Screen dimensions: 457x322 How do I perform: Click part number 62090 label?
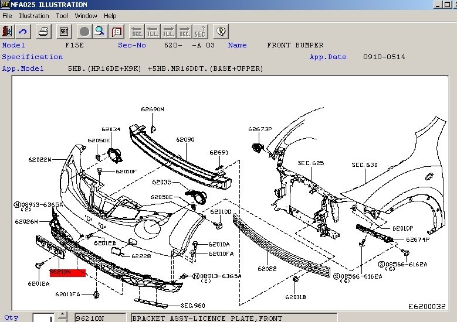pos(185,140)
